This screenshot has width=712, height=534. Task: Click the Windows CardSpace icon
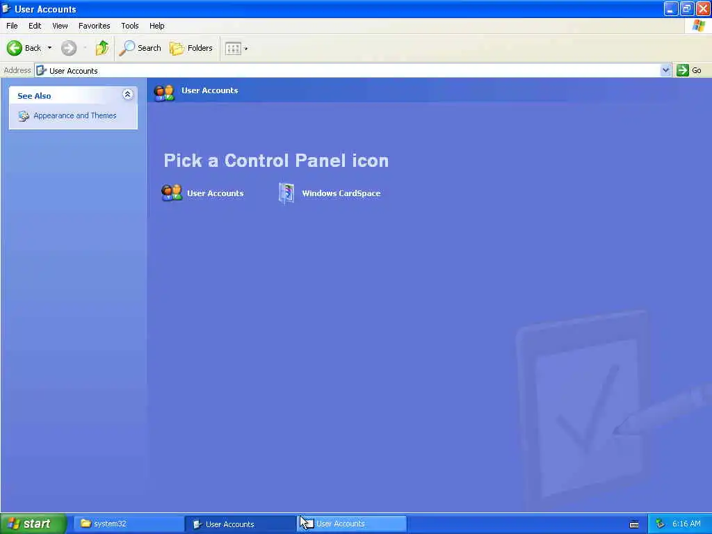pos(286,193)
